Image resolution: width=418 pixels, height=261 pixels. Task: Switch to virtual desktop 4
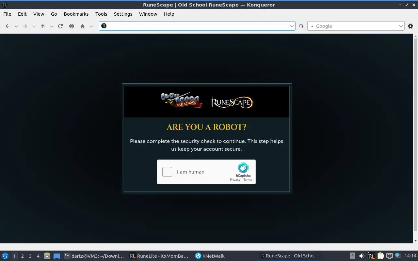point(38,256)
